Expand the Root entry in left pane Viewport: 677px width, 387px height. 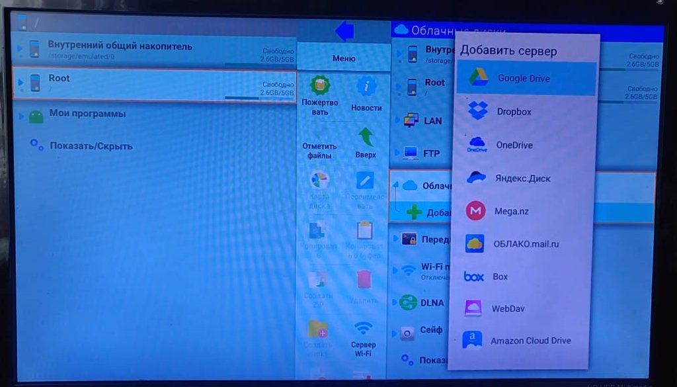[20, 82]
